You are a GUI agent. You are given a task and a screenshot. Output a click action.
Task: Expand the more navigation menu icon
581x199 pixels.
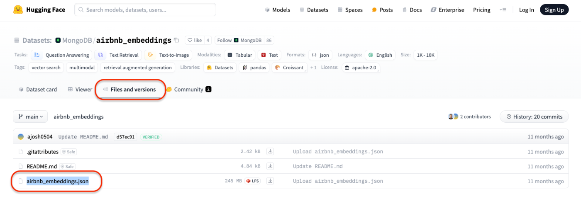pos(503,10)
